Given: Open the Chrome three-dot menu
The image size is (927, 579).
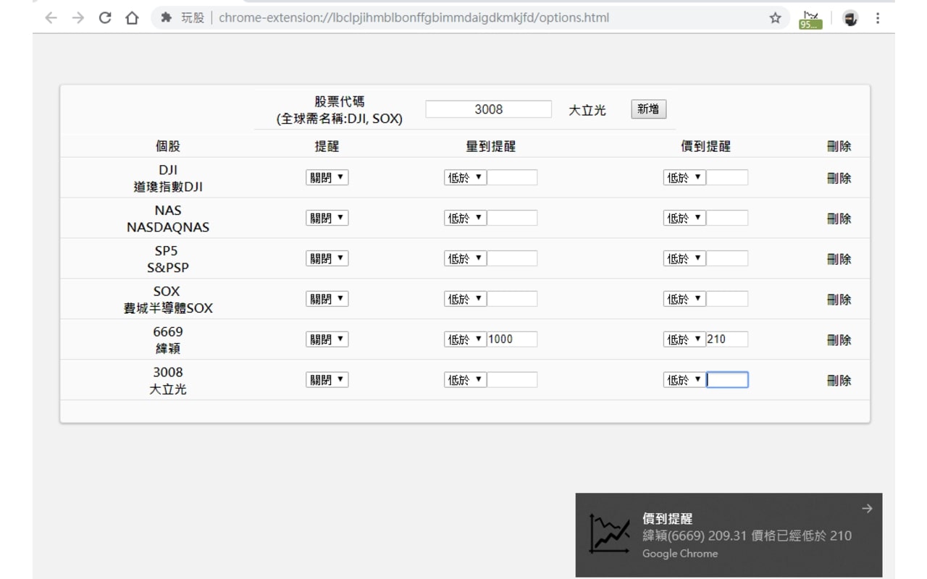Looking at the screenshot, I should click(x=878, y=18).
